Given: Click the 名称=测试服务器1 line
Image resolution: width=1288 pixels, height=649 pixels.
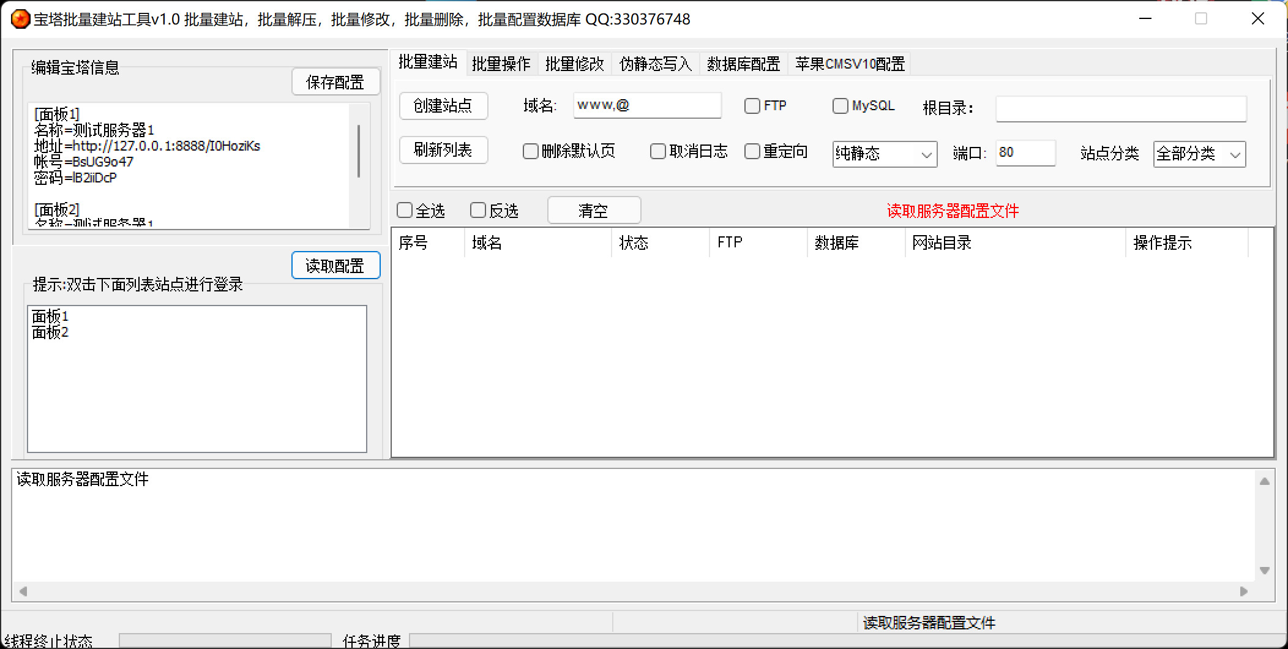Looking at the screenshot, I should pyautogui.click(x=94, y=130).
